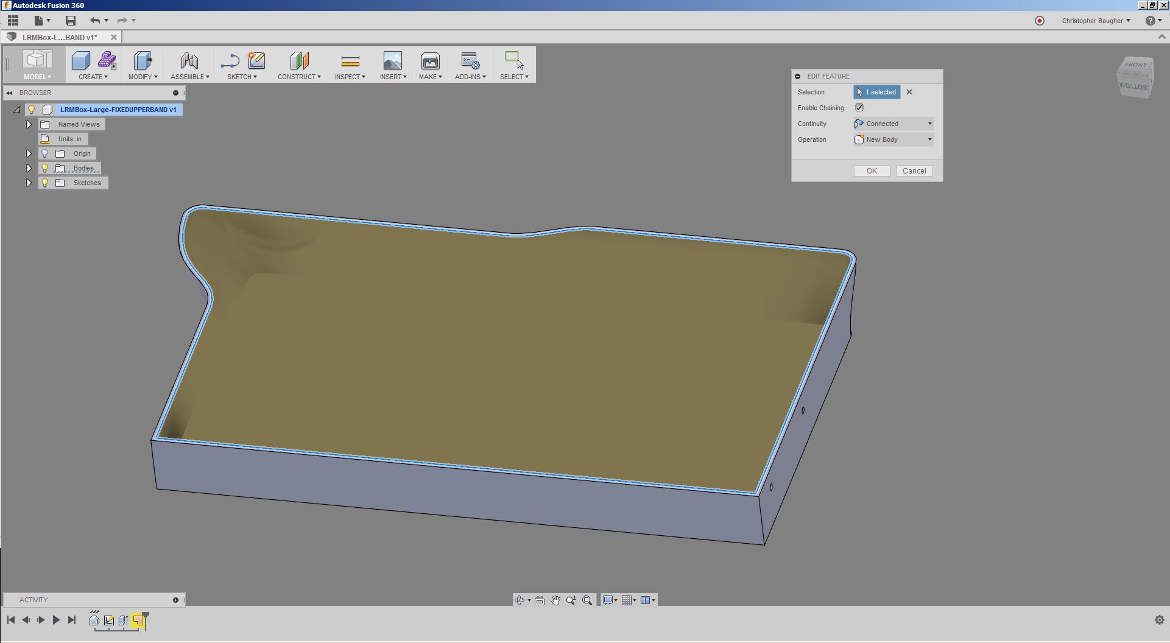Click the Press Pull modify icon
The height and width of the screenshot is (643, 1170).
pos(143,61)
